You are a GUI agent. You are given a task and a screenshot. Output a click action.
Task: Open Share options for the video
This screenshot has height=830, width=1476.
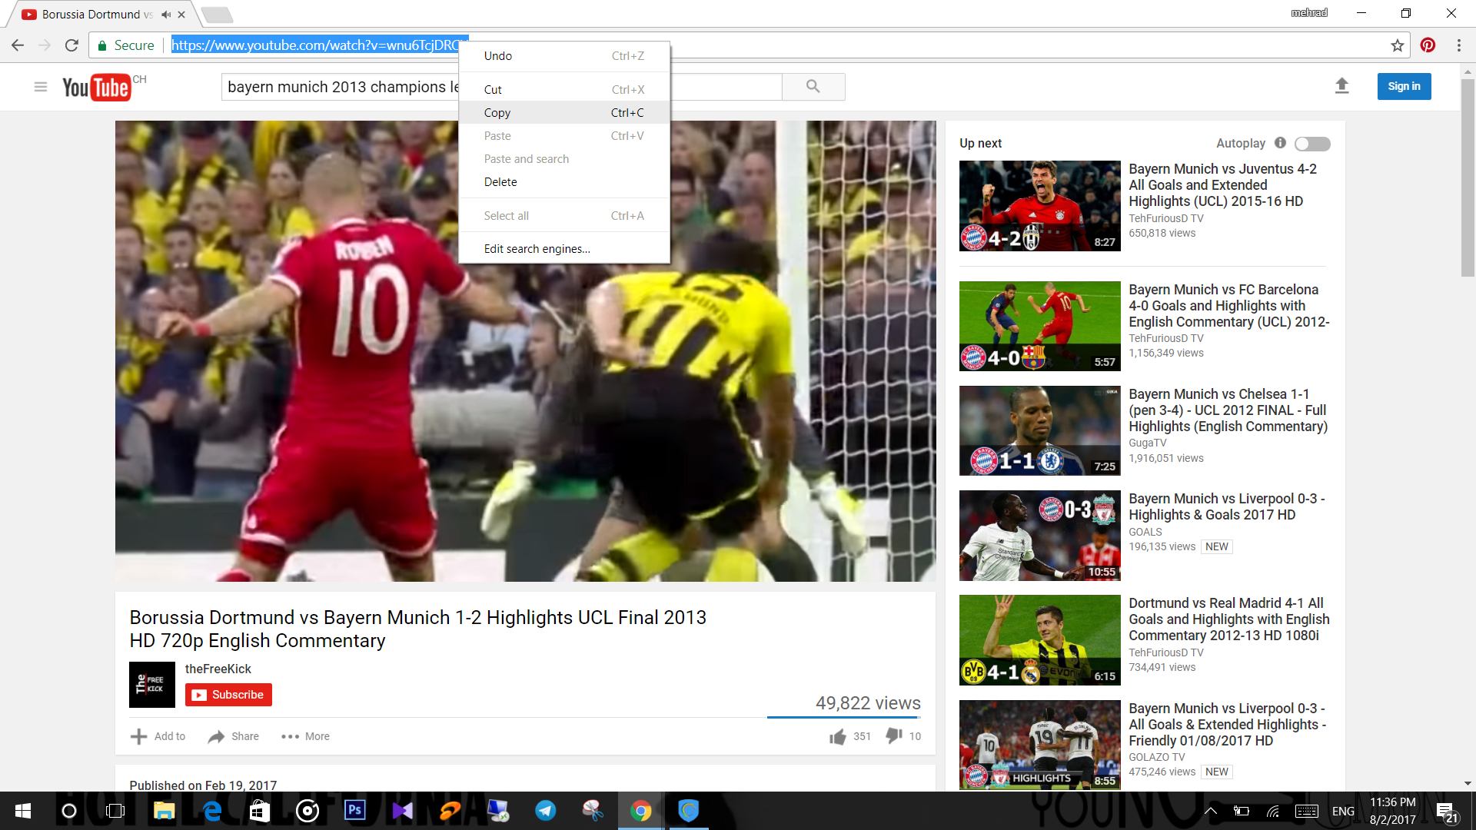231,735
